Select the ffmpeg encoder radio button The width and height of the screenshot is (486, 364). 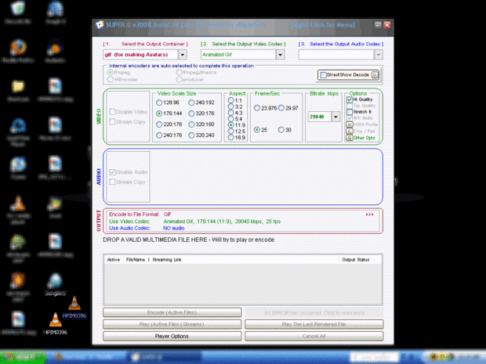coord(110,72)
